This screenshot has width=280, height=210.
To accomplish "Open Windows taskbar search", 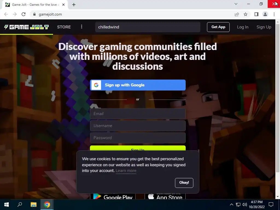I will click(x=20, y=205).
